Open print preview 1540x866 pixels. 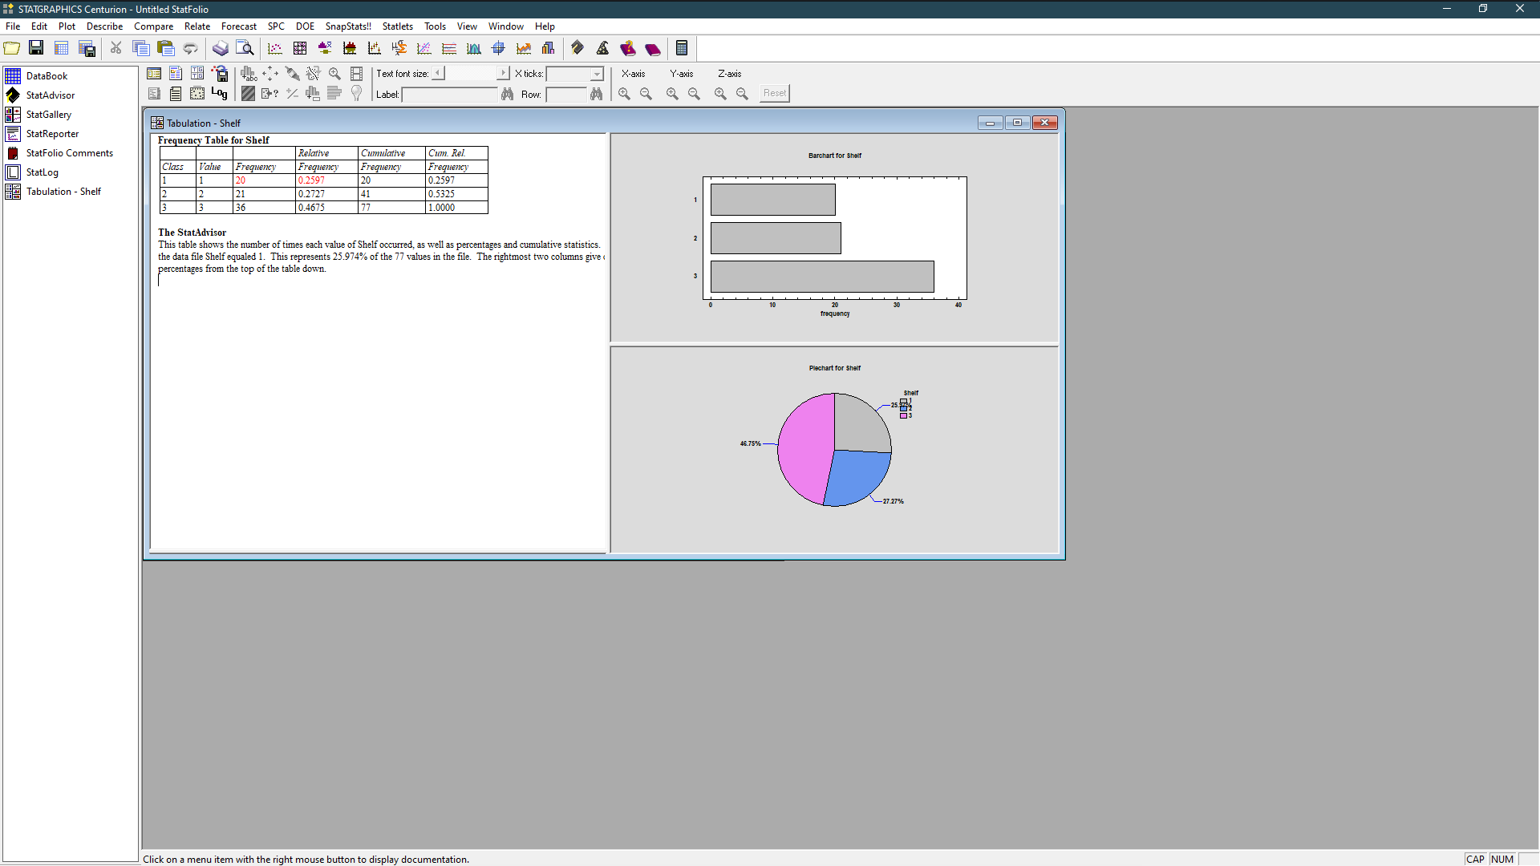pos(245,48)
